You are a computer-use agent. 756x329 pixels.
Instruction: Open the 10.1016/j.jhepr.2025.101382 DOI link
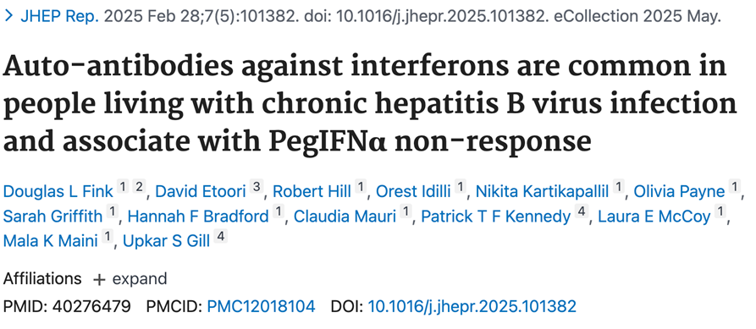(x=472, y=306)
